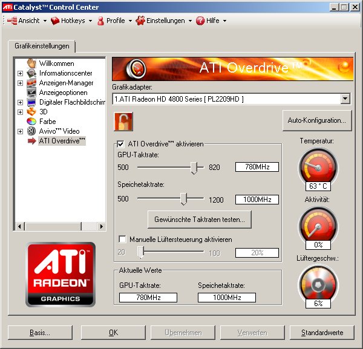Click the Speichertaktrate 1000MHz value field
Image resolution: width=363 pixels, height=349 pixels.
point(257,200)
